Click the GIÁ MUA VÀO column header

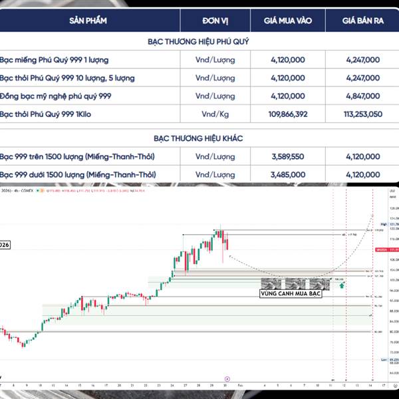coord(288,21)
